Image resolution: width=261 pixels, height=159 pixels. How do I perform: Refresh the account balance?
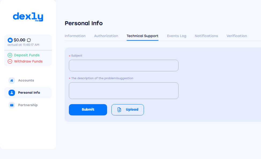(29, 40)
